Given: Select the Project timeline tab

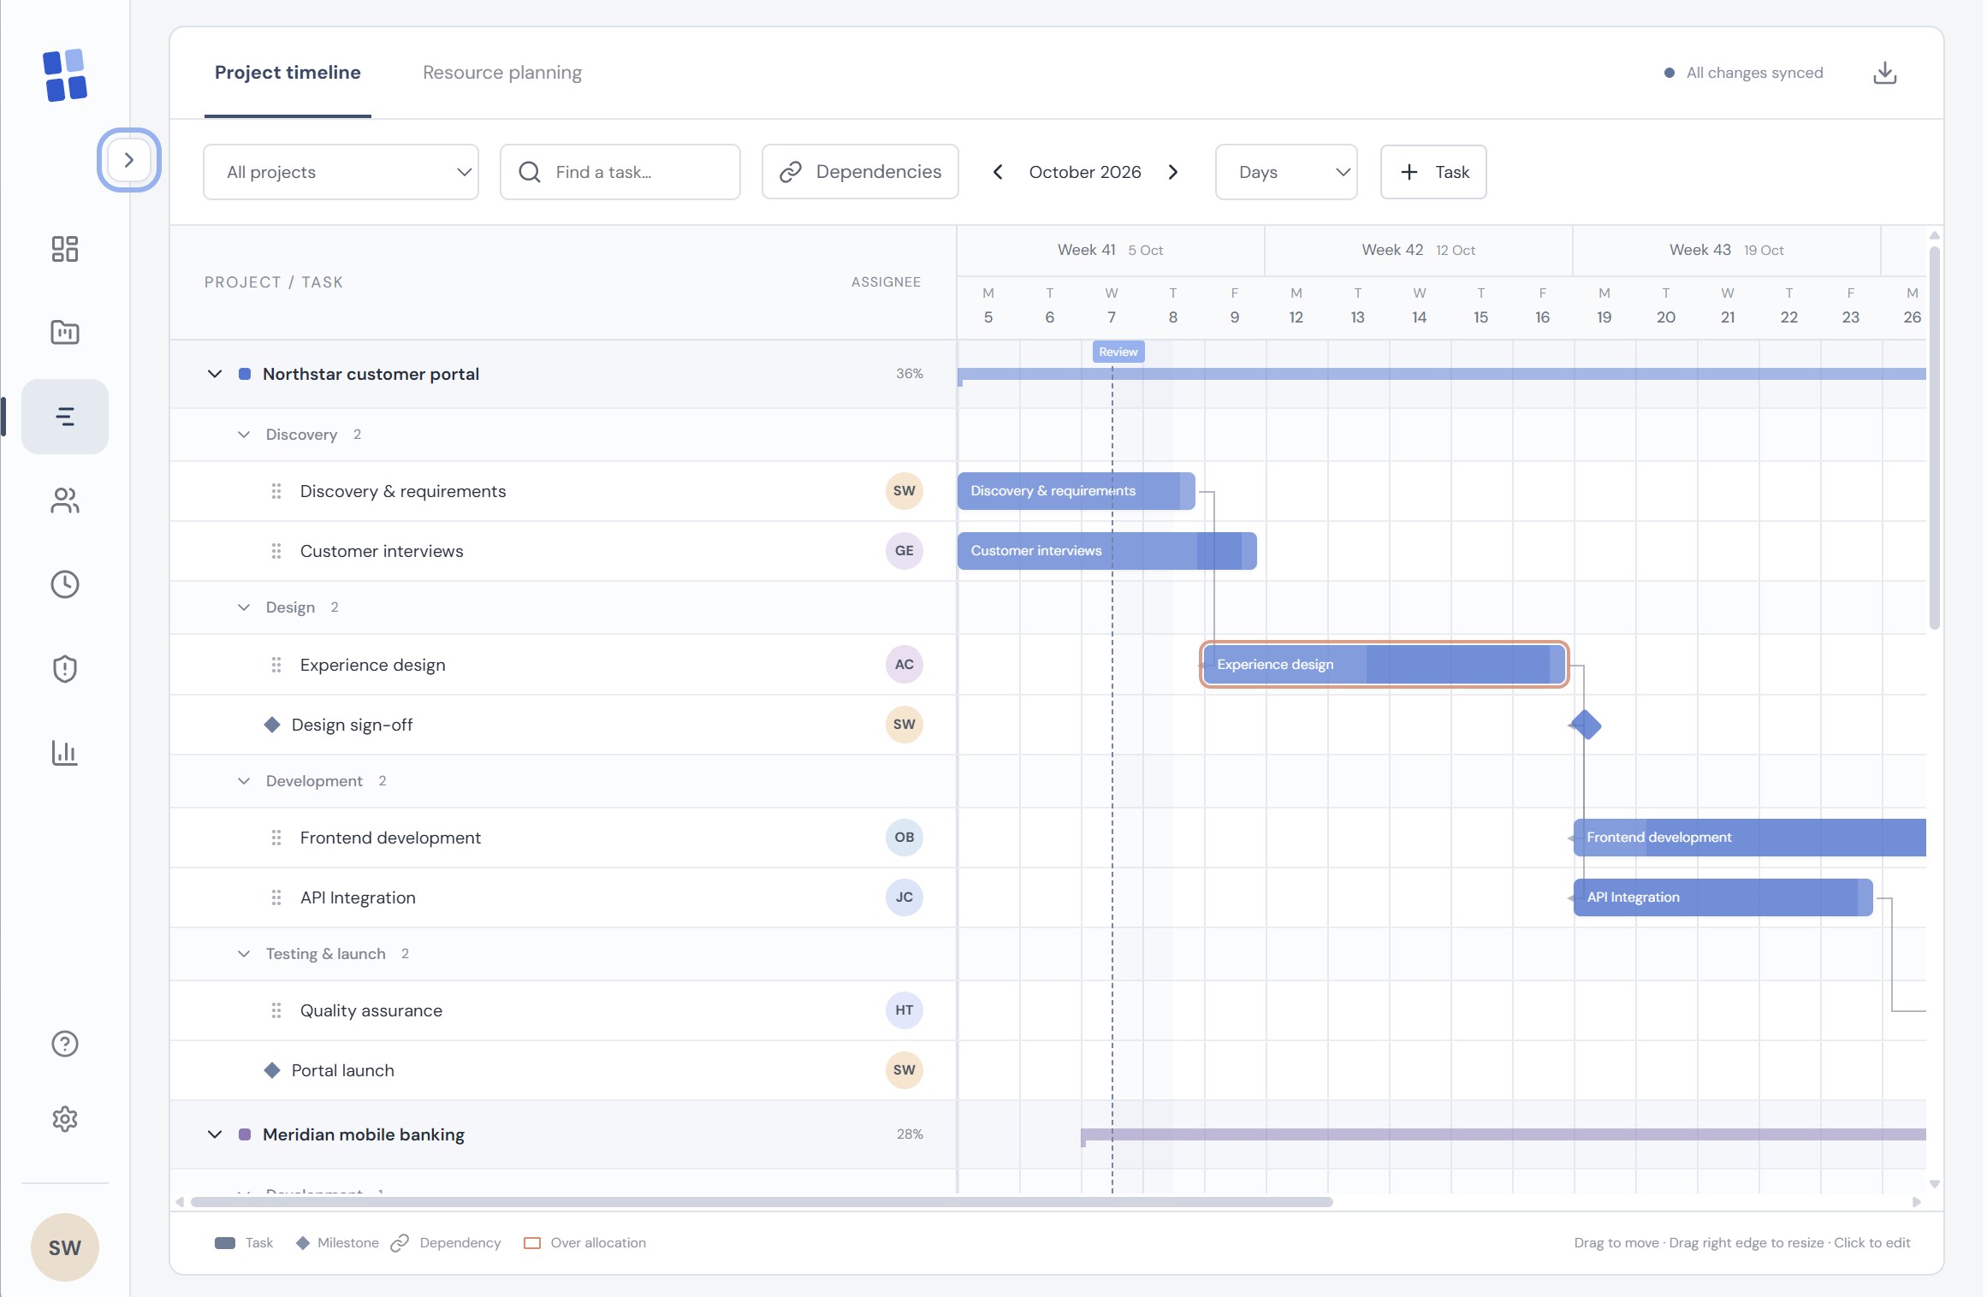Looking at the screenshot, I should pyautogui.click(x=288, y=73).
